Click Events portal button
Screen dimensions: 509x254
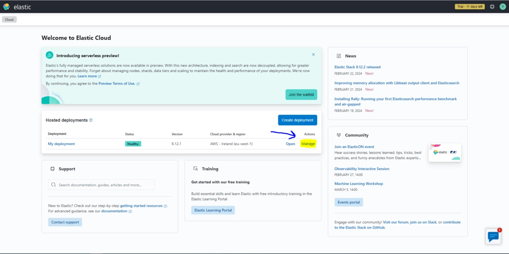coord(349,202)
